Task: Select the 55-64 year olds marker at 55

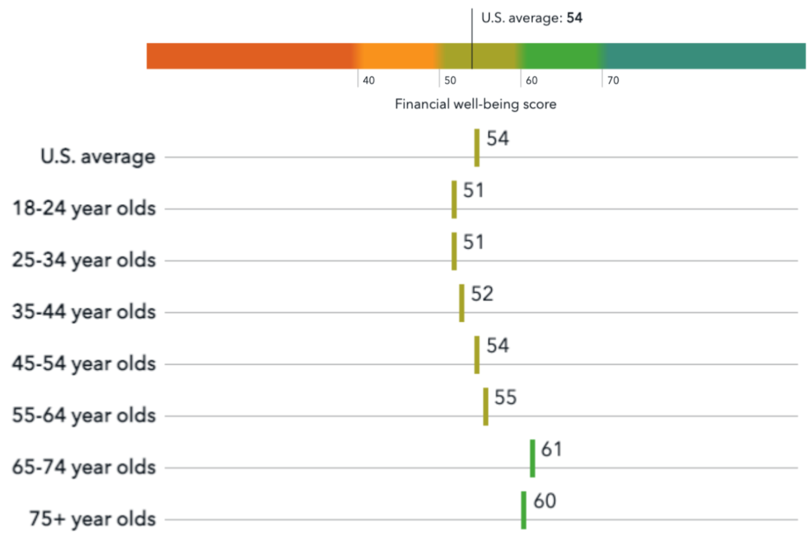Action: tap(485, 407)
